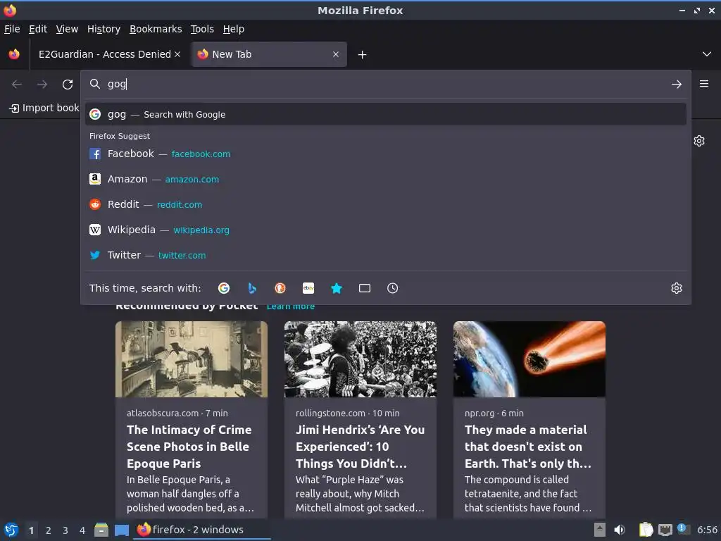
Task: Select the Reddit reddit.com suggestion
Action: [x=385, y=204]
